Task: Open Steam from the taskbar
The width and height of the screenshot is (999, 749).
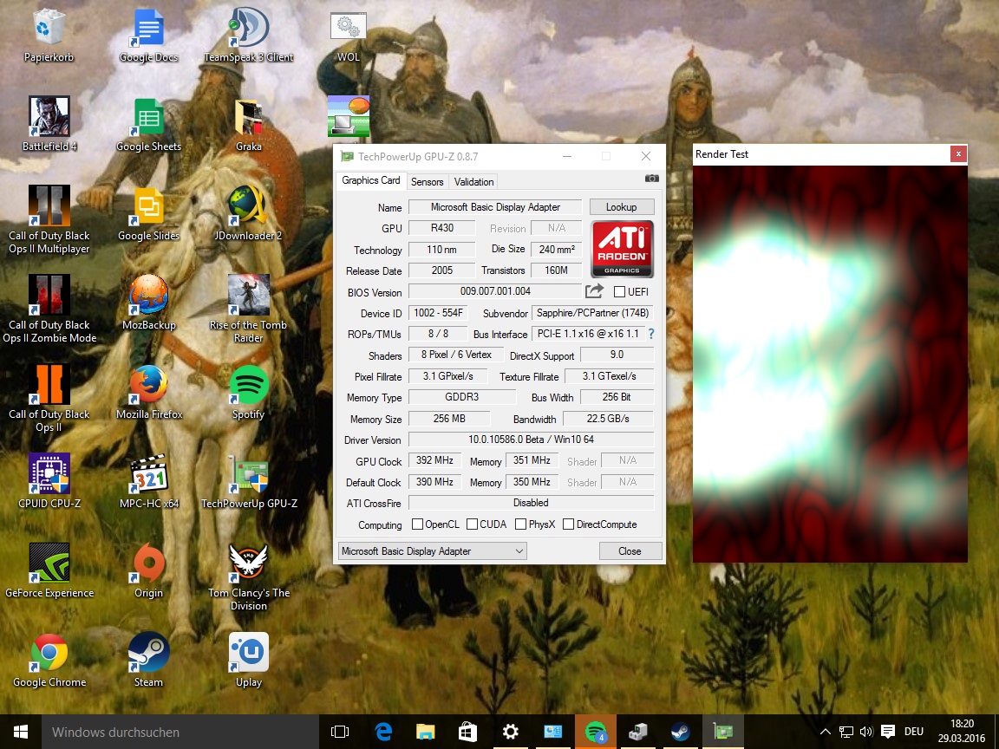Action: [x=680, y=732]
